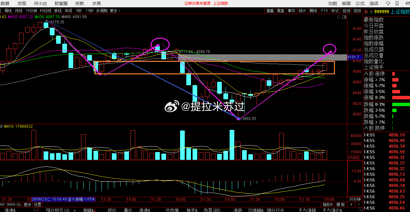Select the 多周期 view
Image resolution: width=410 pixels, height=212 pixels.
[x=102, y=11]
